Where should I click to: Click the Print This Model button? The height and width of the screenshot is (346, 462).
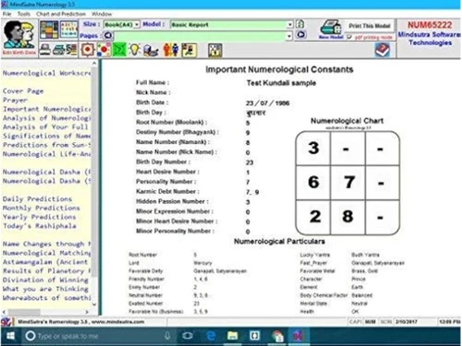(x=370, y=26)
